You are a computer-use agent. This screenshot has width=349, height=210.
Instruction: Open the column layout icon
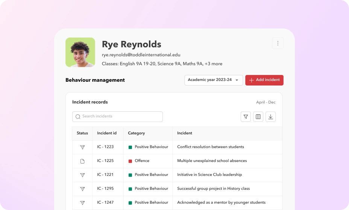pos(258,117)
